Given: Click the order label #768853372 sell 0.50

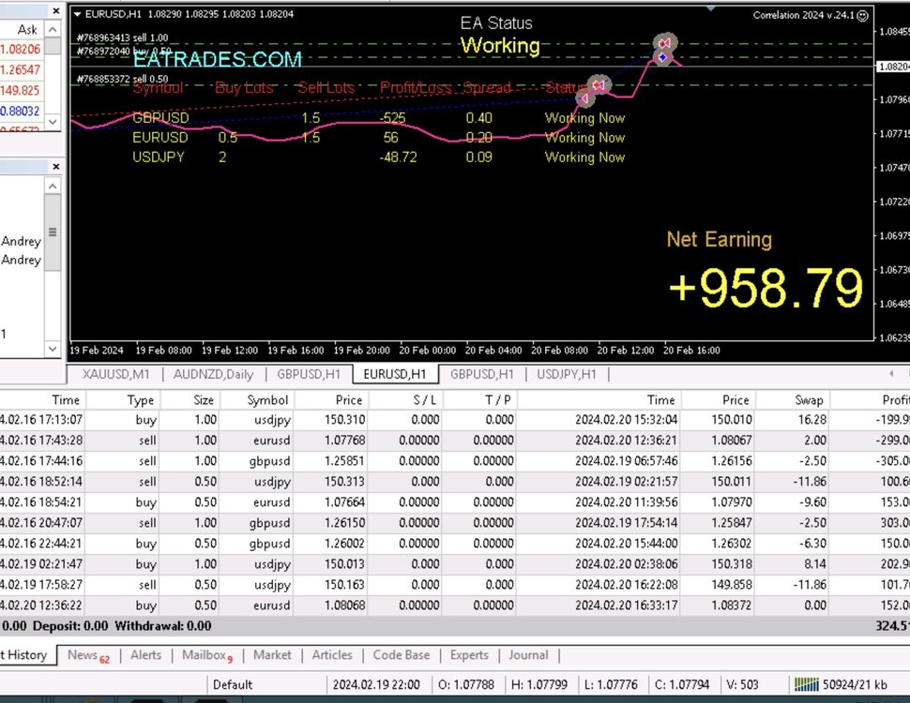Looking at the screenshot, I should pyautogui.click(x=123, y=79).
